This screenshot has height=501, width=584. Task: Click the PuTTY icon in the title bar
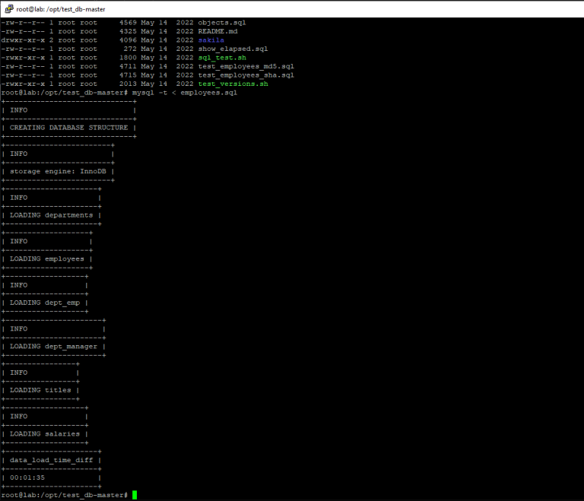(8, 8)
